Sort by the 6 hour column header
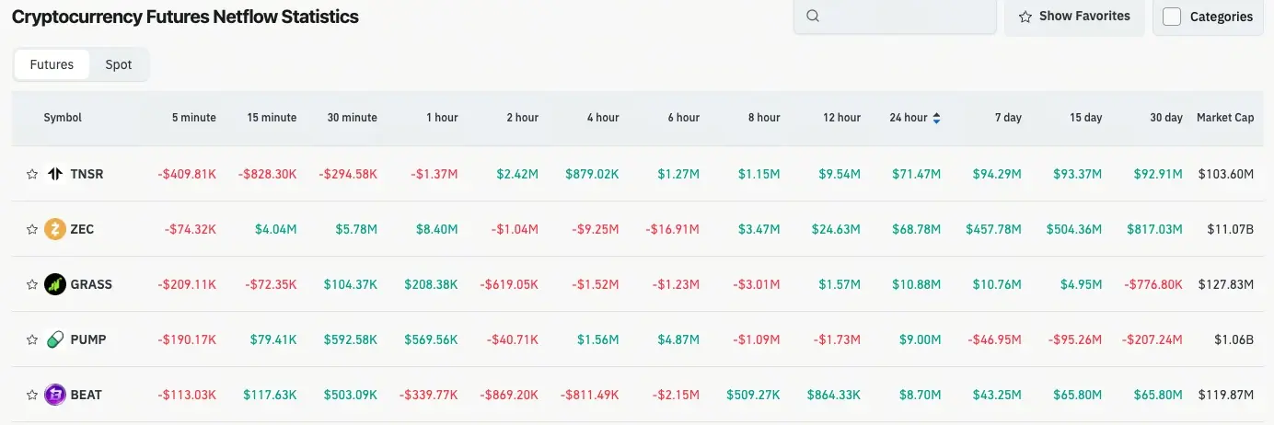1274x425 pixels. tap(683, 118)
